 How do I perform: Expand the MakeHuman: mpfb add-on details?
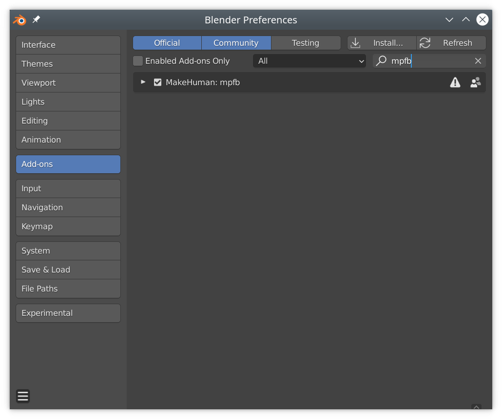point(143,82)
